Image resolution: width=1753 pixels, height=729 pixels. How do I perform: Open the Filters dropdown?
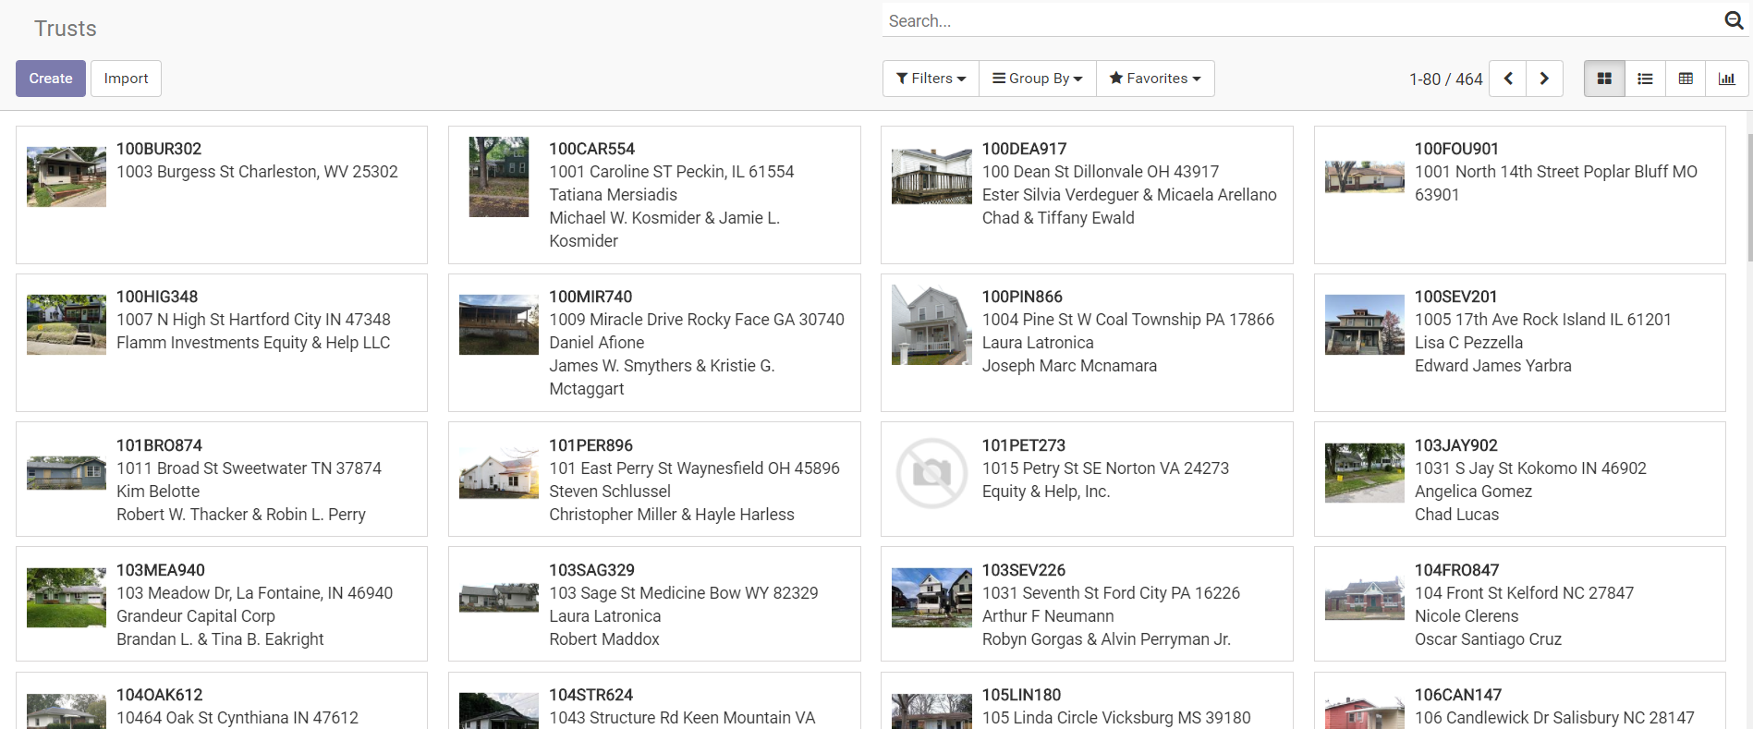click(931, 79)
